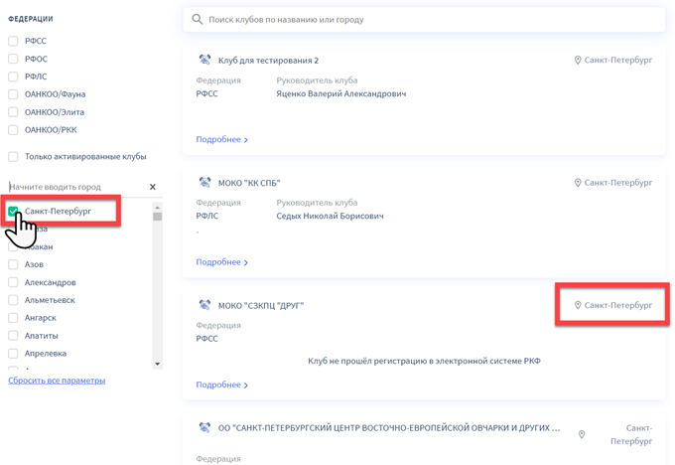The image size is (675, 465).
Task: Click the location pin on the МОКО "КК СПБ" card
Action: [x=578, y=183]
